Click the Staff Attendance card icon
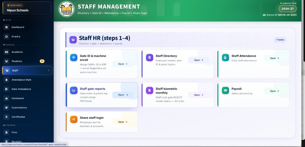Viewport: 305px width, 147px height. (x=225, y=57)
